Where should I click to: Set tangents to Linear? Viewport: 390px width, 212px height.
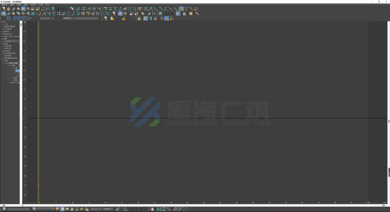170,9
